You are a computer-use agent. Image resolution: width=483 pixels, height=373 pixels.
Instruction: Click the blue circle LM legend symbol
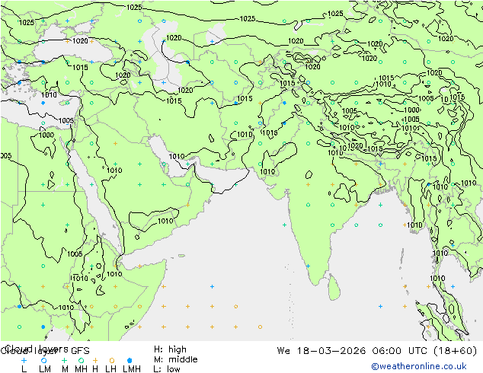coord(44,360)
